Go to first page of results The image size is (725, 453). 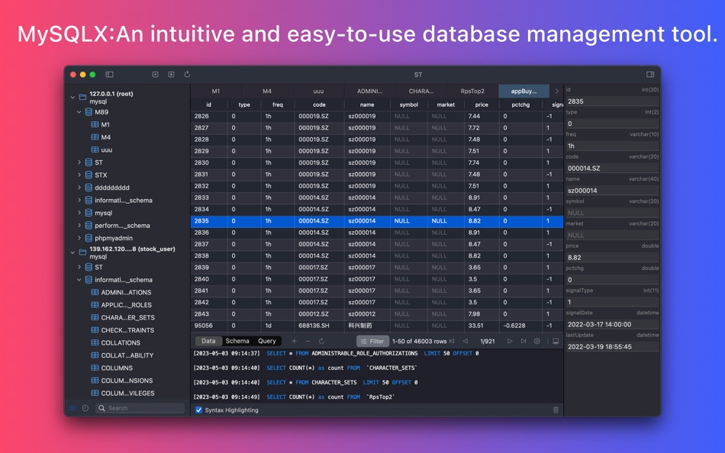[452, 341]
